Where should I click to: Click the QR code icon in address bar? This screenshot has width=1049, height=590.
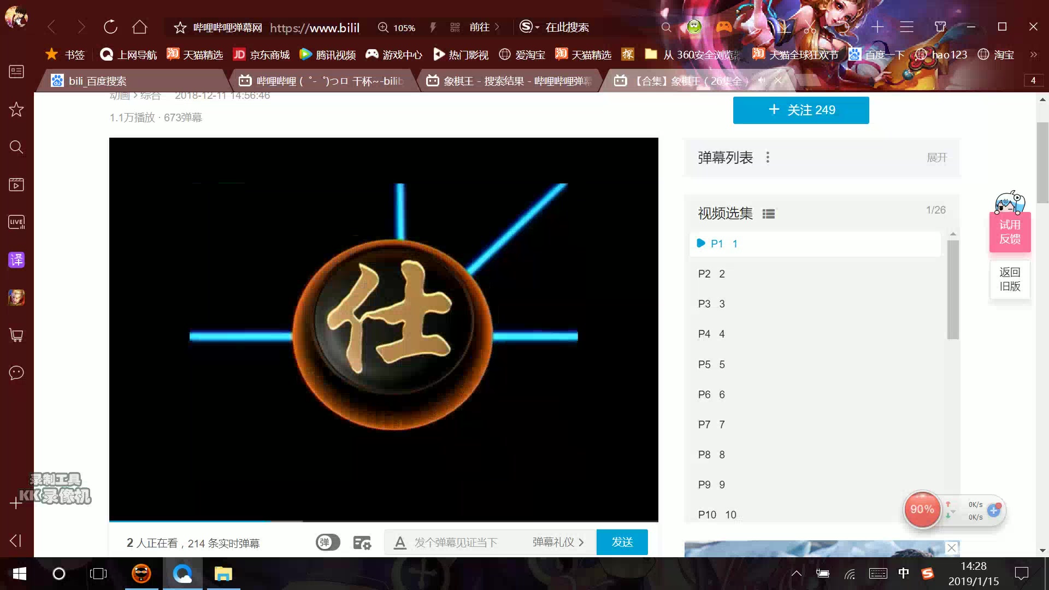click(455, 27)
